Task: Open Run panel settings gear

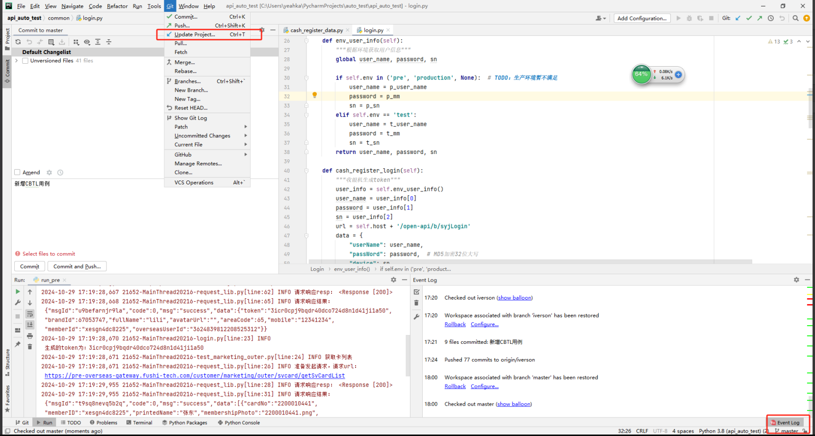Action: pos(393,280)
